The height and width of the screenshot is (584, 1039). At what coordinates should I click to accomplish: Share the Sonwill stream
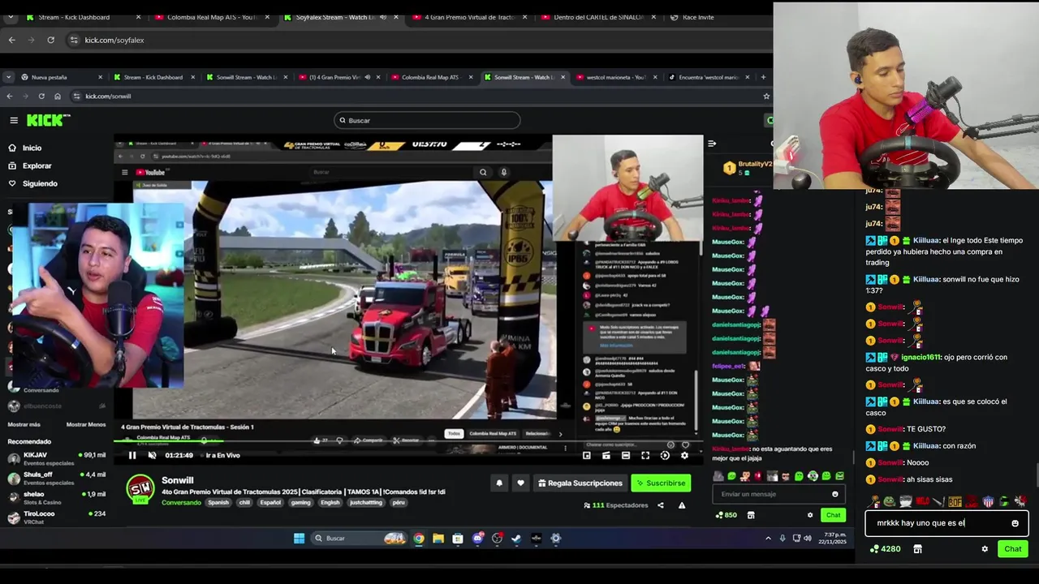click(x=661, y=505)
